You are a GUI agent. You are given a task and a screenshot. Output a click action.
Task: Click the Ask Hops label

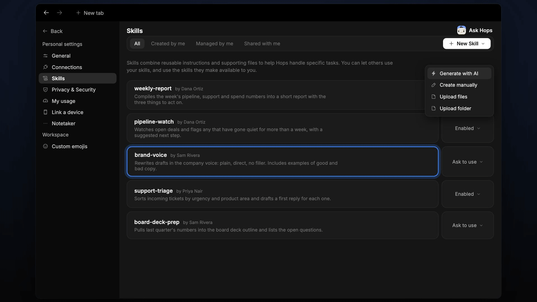tap(481, 30)
